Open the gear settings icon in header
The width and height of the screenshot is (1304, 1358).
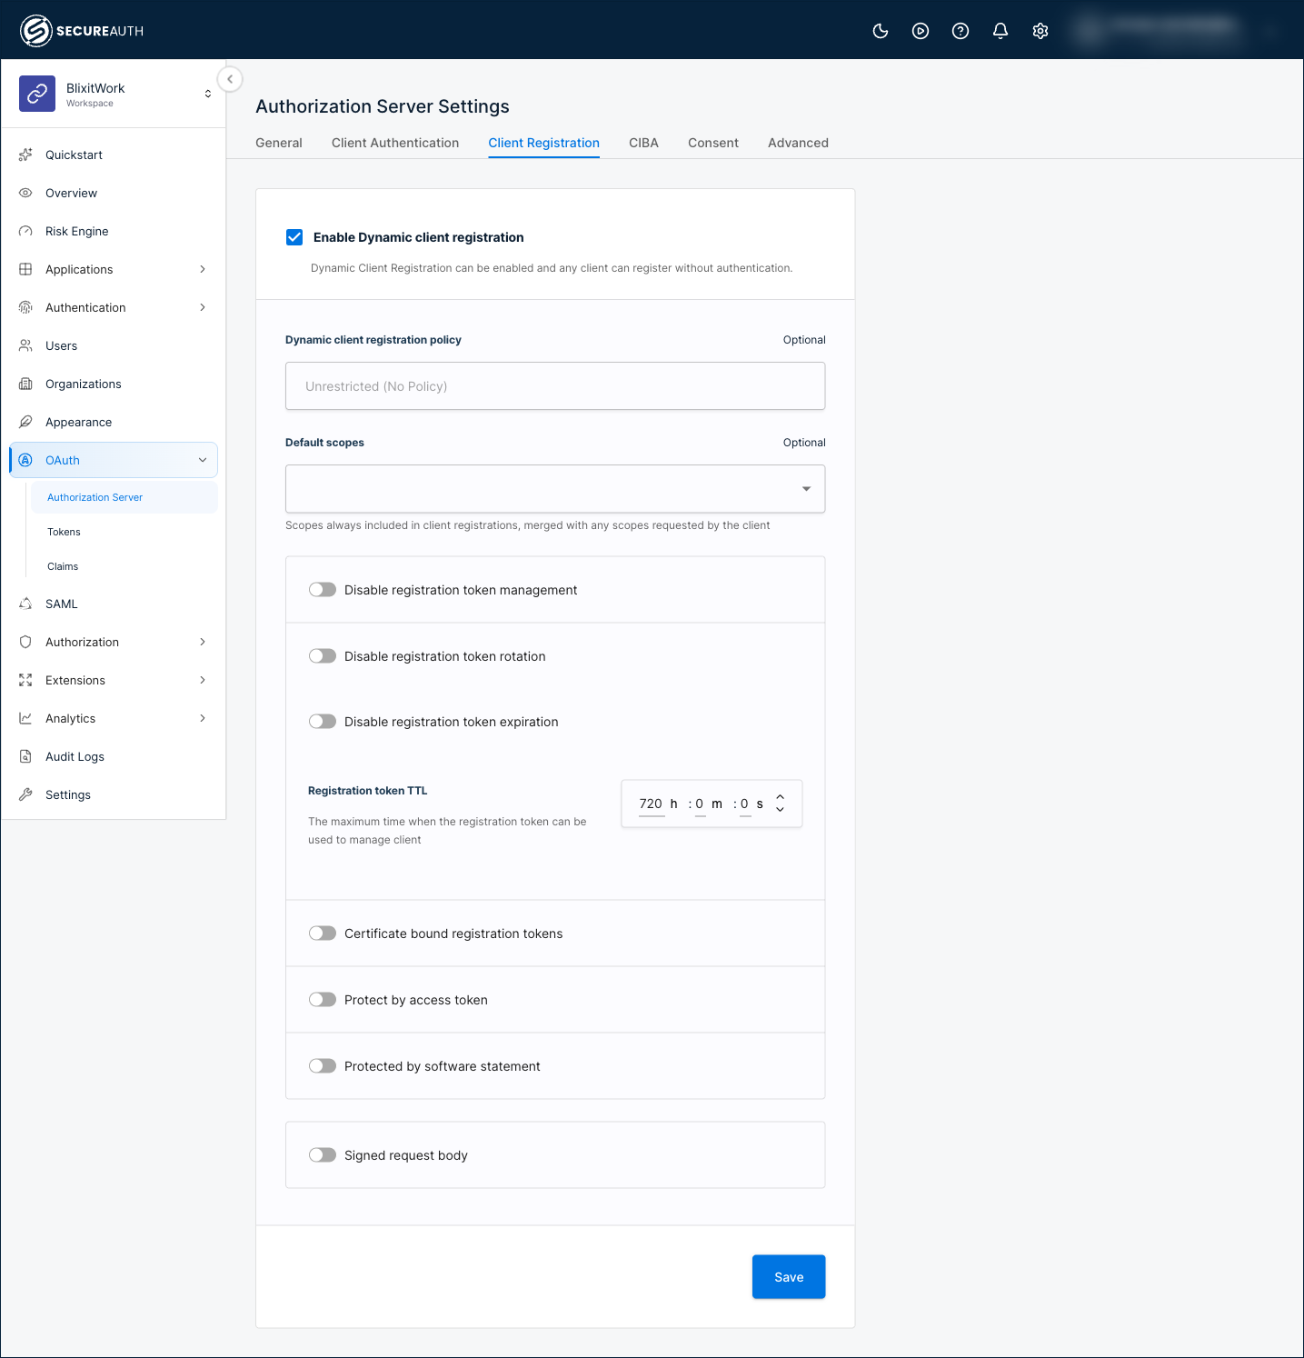(x=1040, y=31)
